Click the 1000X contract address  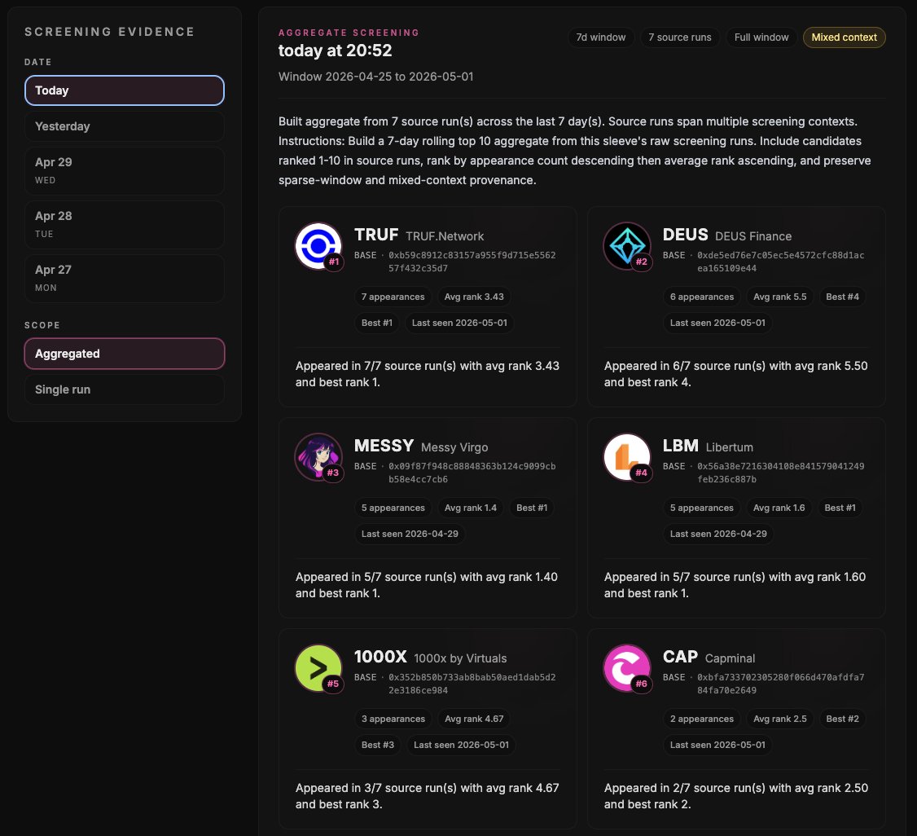click(472, 684)
